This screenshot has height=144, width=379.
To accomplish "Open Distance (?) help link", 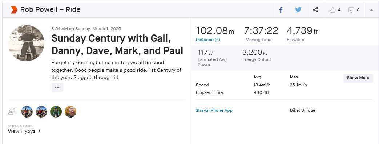I will tap(208, 40).
